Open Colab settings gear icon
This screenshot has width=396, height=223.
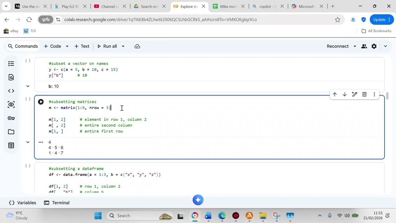374,46
